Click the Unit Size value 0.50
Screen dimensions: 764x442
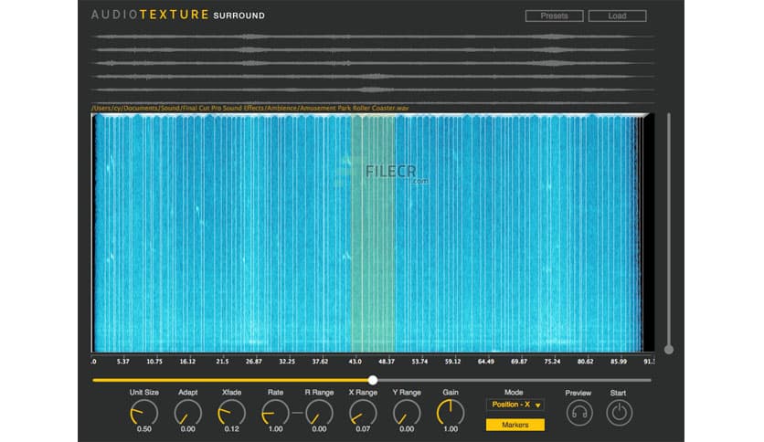point(143,429)
